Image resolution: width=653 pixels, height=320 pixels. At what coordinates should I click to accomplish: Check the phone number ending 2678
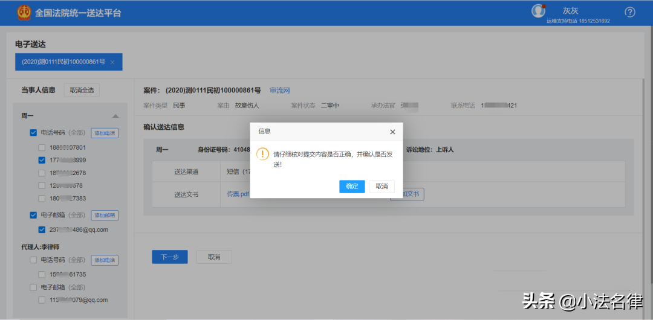(x=42, y=173)
